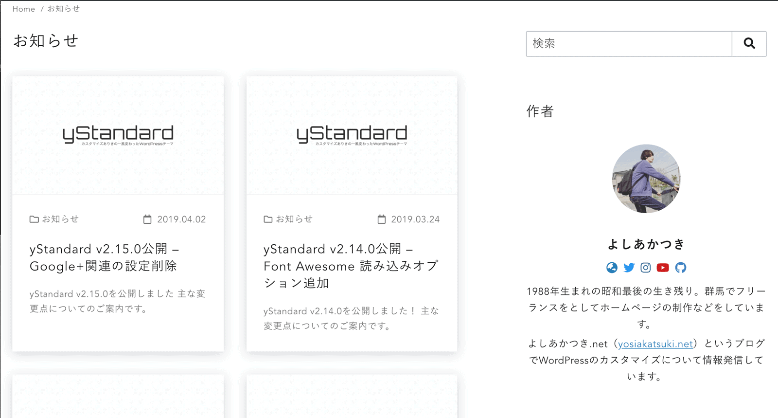The image size is (778, 418).
Task: Click the date 2019.04.02
Action: click(x=181, y=219)
